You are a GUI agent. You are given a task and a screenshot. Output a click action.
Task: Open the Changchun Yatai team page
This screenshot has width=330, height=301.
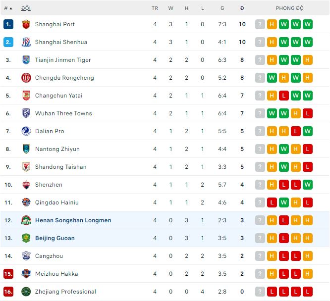(58, 96)
